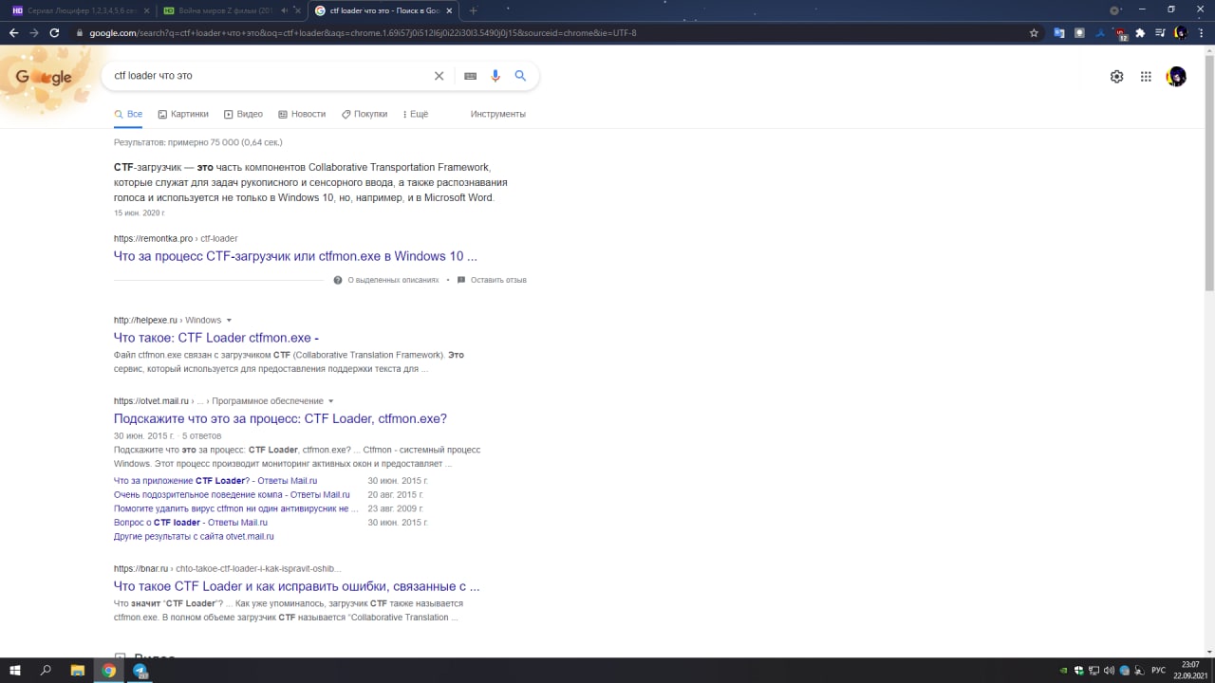The image size is (1215, 683).
Task: Open Chrome three-dot menu
Action: coord(1202,32)
